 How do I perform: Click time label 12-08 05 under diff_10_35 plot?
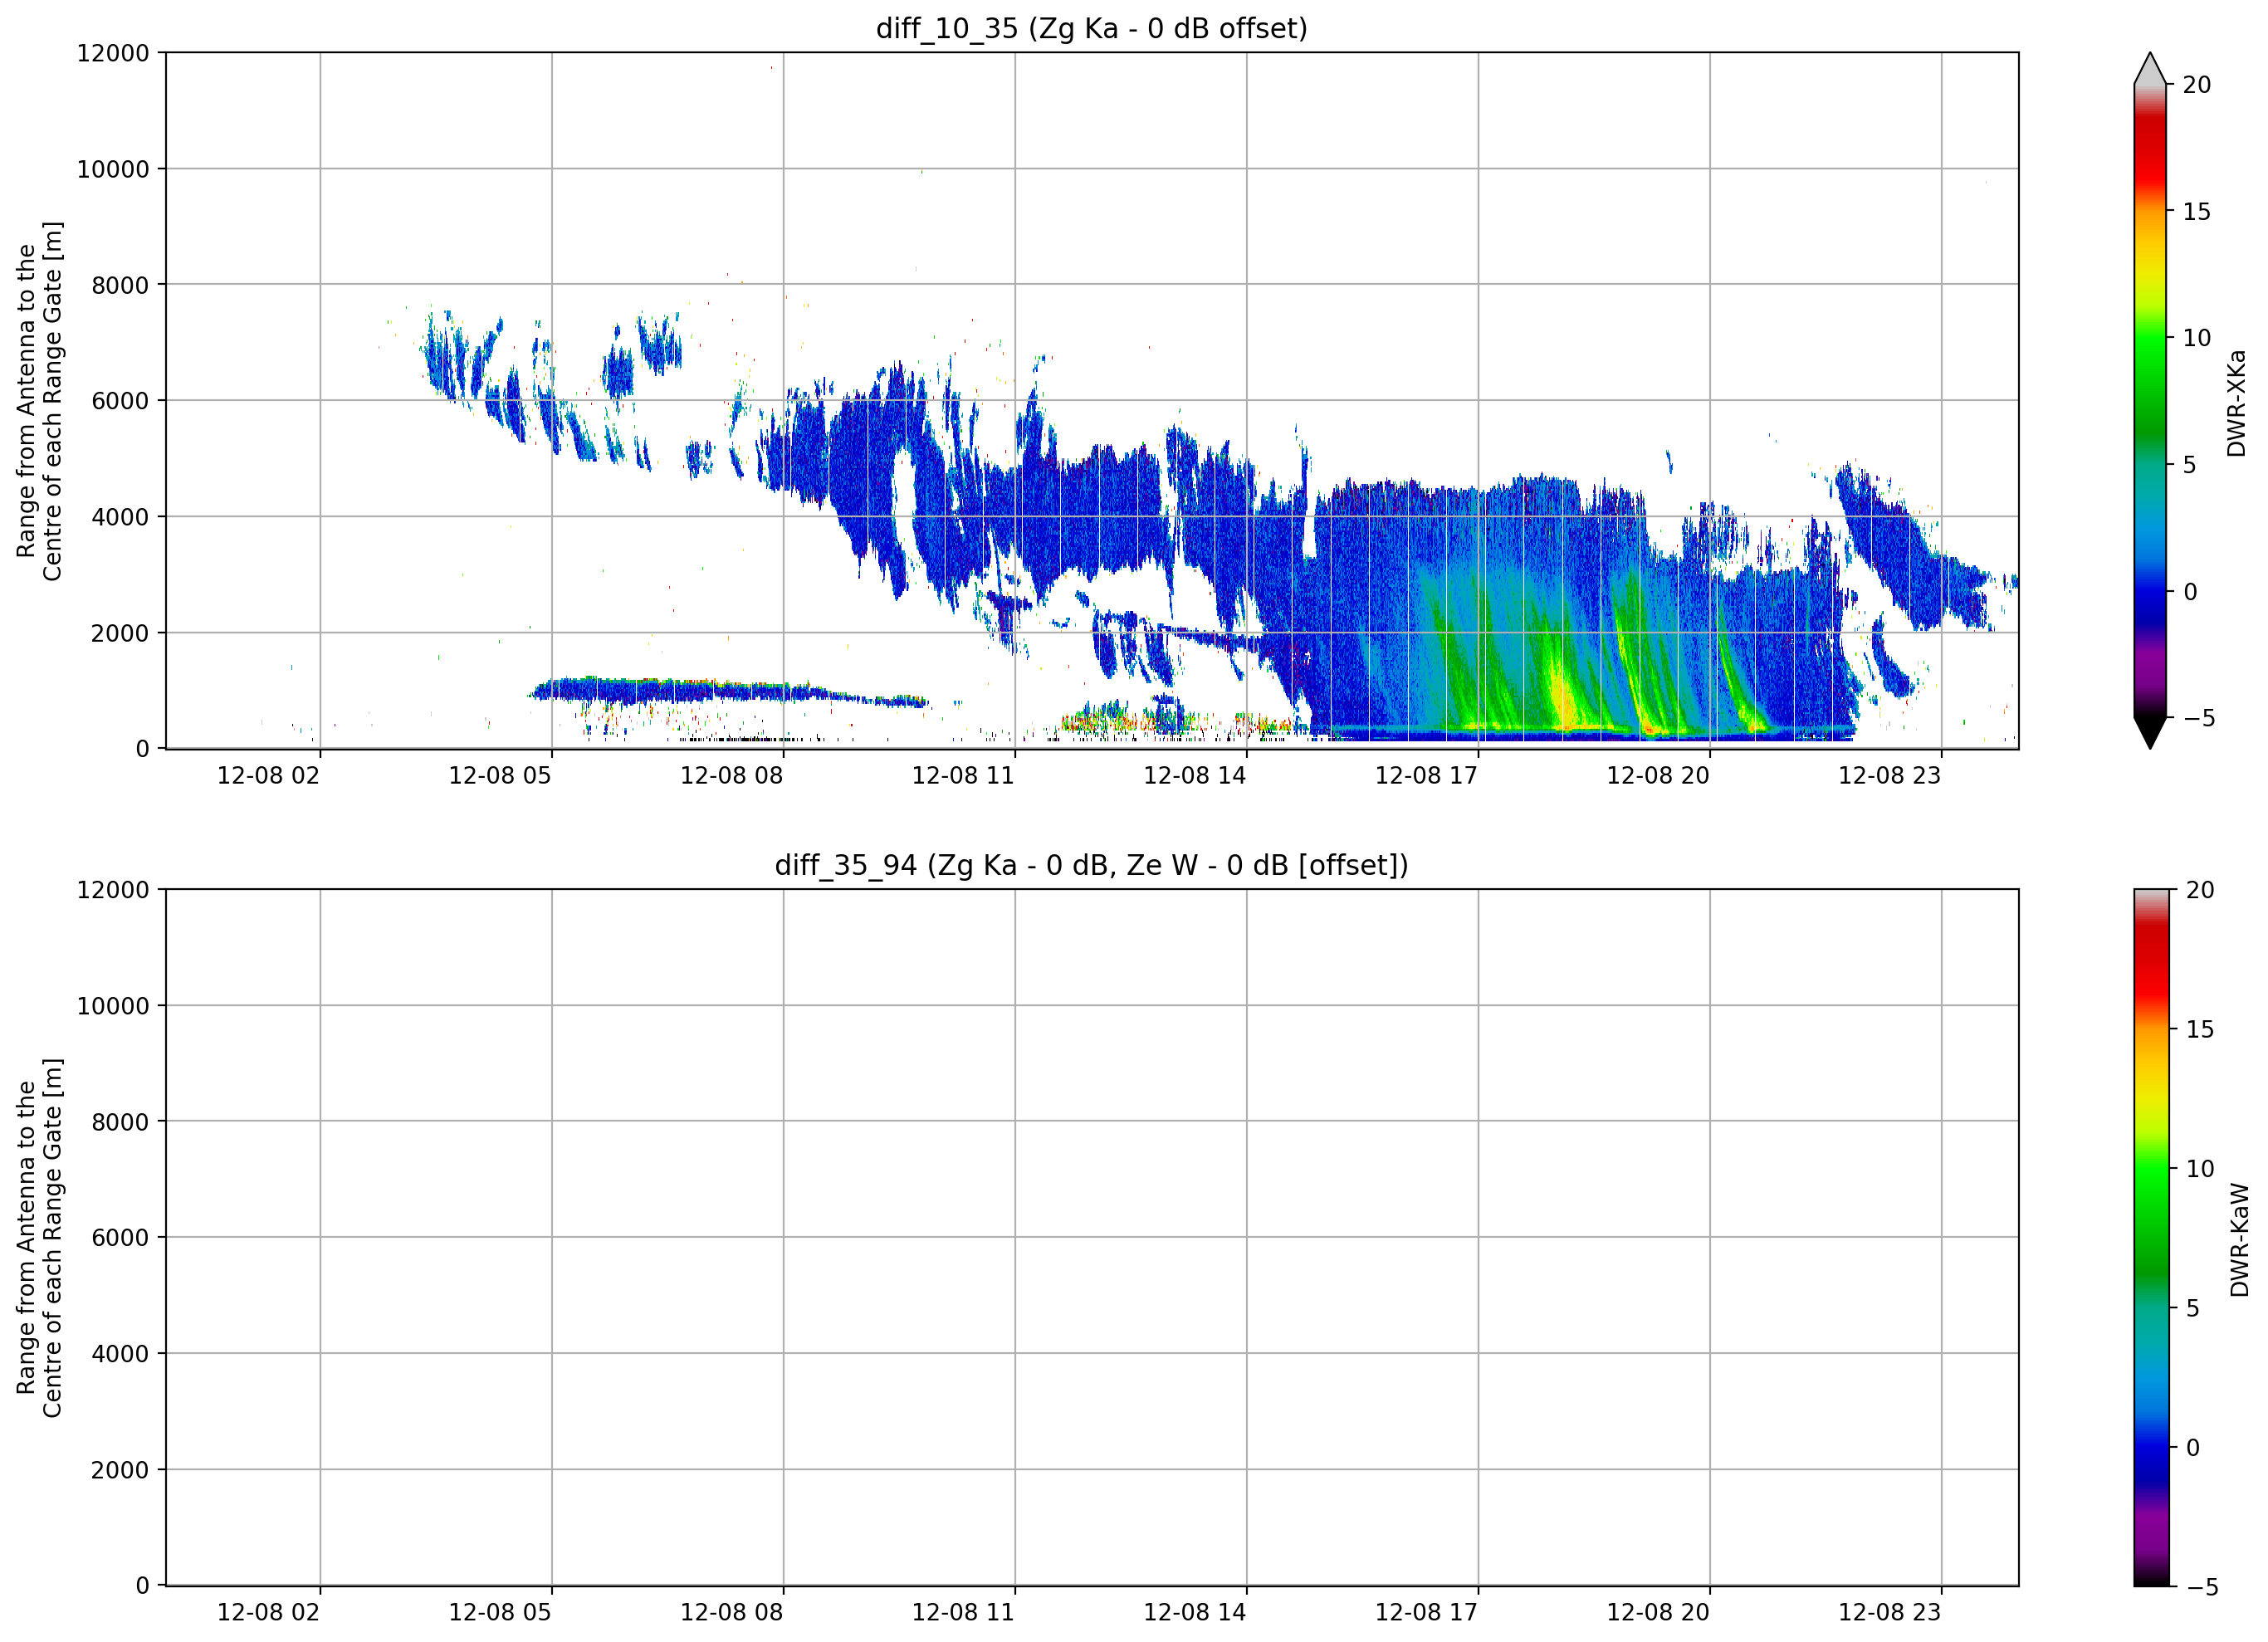pyautogui.click(x=500, y=776)
